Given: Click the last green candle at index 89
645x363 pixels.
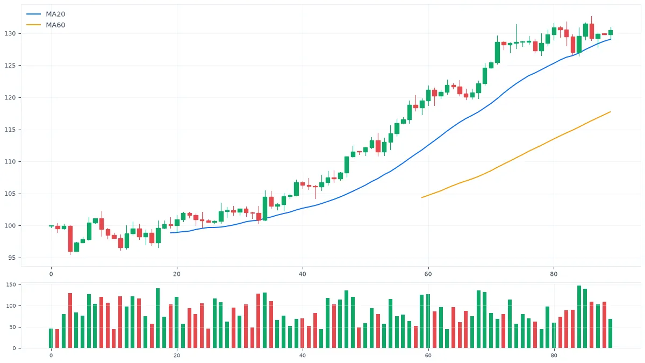Looking at the screenshot, I should click(x=611, y=32).
